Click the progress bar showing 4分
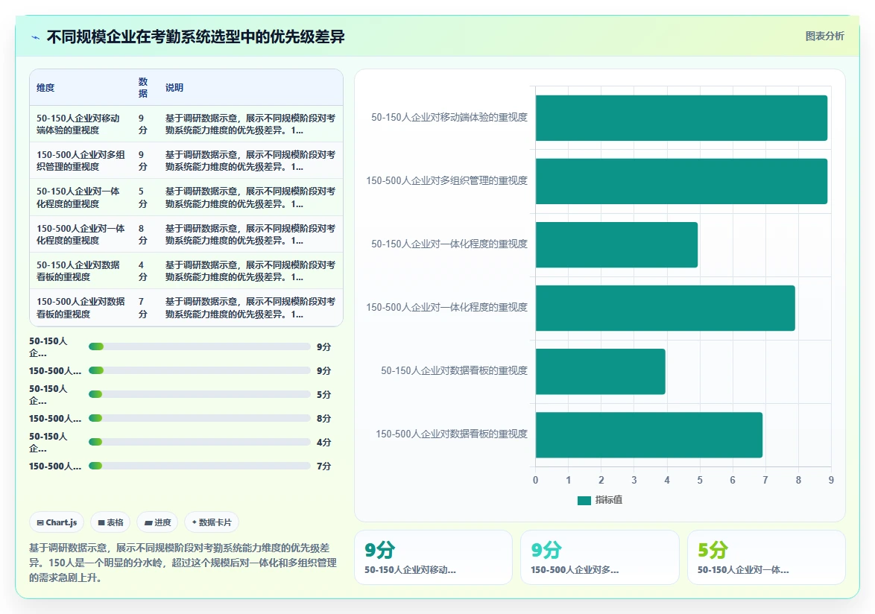The image size is (875, 614). [199, 442]
